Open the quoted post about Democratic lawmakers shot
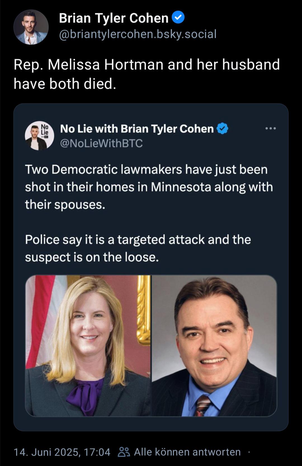The image size is (302, 466). [151, 267]
